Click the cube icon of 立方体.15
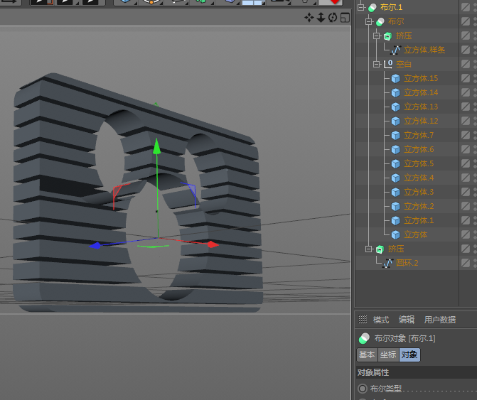 [396, 78]
